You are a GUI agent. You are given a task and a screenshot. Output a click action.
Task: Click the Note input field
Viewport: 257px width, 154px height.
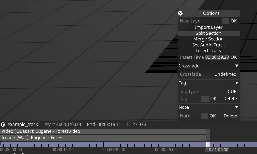pos(204,116)
